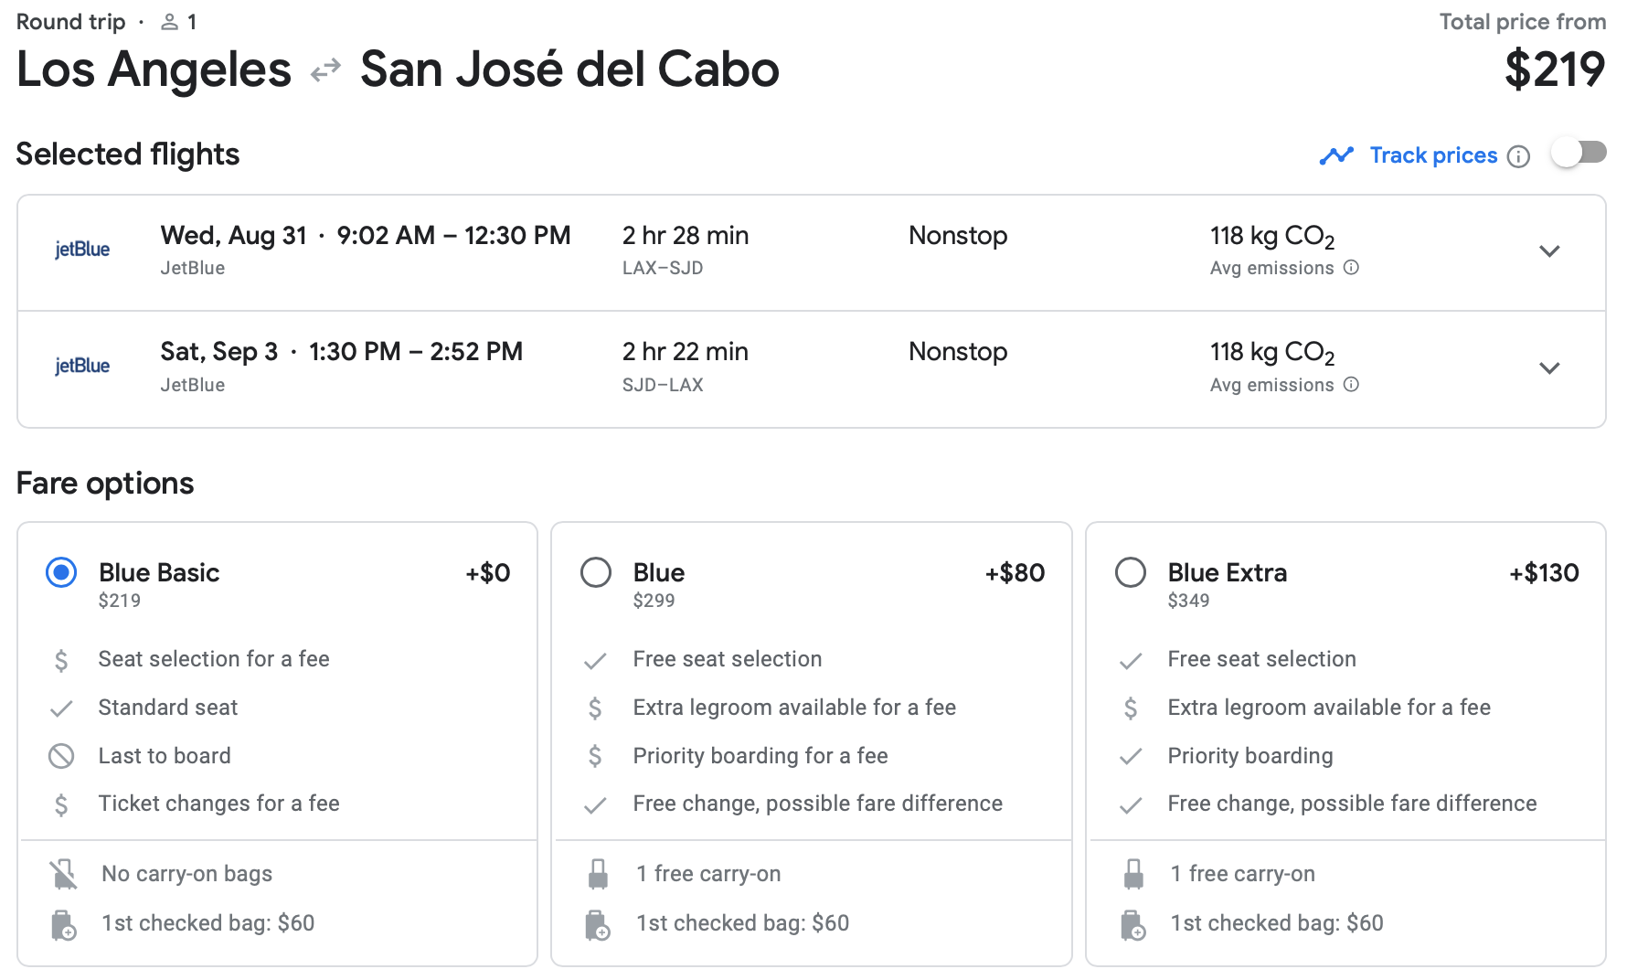Expand the Wed, Aug 31 flight details
This screenshot has height=969, width=1627.
[1549, 251]
